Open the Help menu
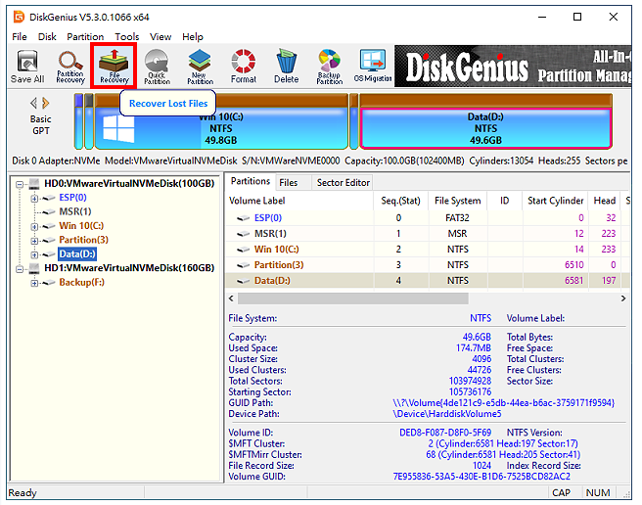Viewport: 642px width, 505px height. tap(193, 37)
